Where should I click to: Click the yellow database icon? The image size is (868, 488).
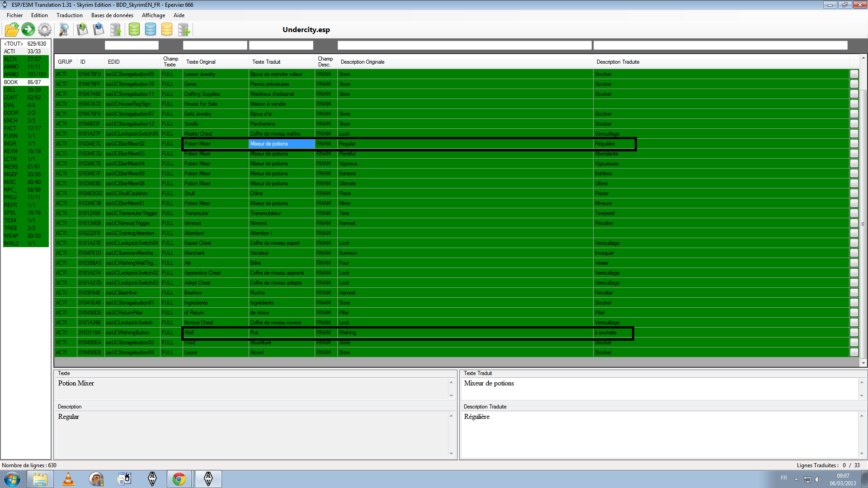point(167,29)
